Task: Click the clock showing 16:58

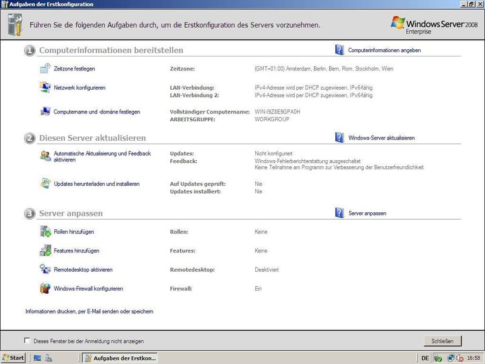Action: tap(473, 358)
